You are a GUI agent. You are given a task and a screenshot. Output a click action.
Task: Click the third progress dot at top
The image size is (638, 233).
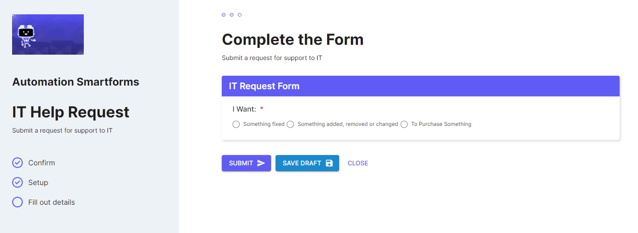click(240, 15)
